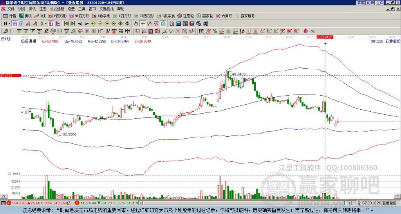This screenshot has width=401, height=214.
Task: Open the T数字表 tool
Action: (166, 16)
